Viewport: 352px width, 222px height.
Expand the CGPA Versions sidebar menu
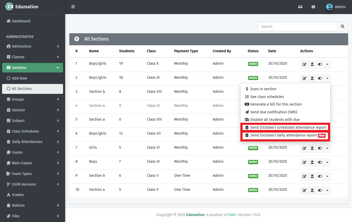[x=33, y=184]
